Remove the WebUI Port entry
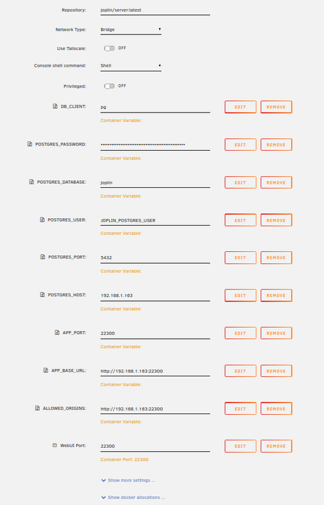Screen dimensions: 324x505 pyautogui.click(x=276, y=446)
